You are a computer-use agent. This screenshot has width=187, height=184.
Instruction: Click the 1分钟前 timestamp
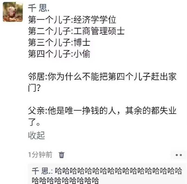coord(40,155)
